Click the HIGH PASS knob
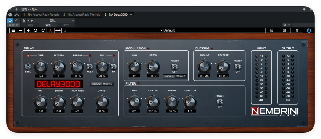 tap(77, 102)
